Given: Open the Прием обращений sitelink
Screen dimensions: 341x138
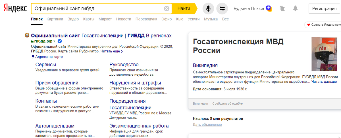Looking at the screenshot, I should click(x=57, y=83).
